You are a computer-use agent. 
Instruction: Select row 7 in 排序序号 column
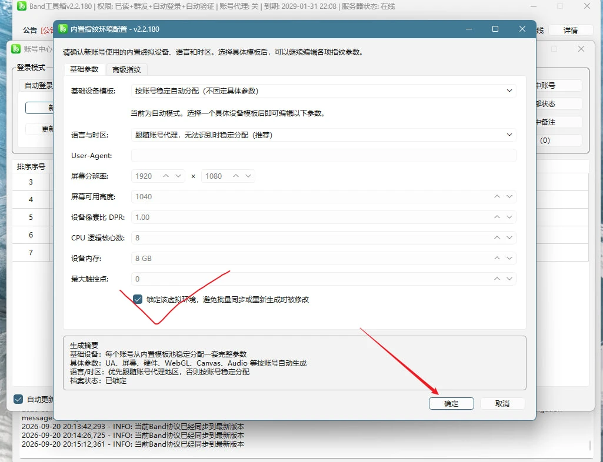pyautogui.click(x=31, y=253)
